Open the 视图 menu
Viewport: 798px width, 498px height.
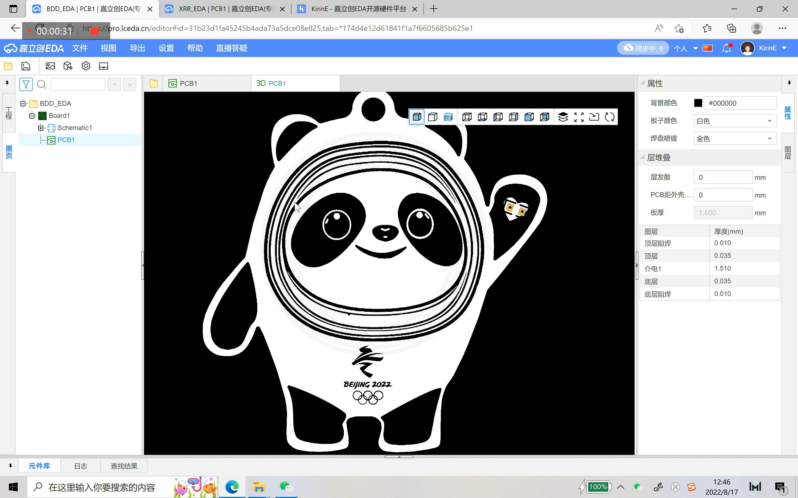(x=109, y=48)
